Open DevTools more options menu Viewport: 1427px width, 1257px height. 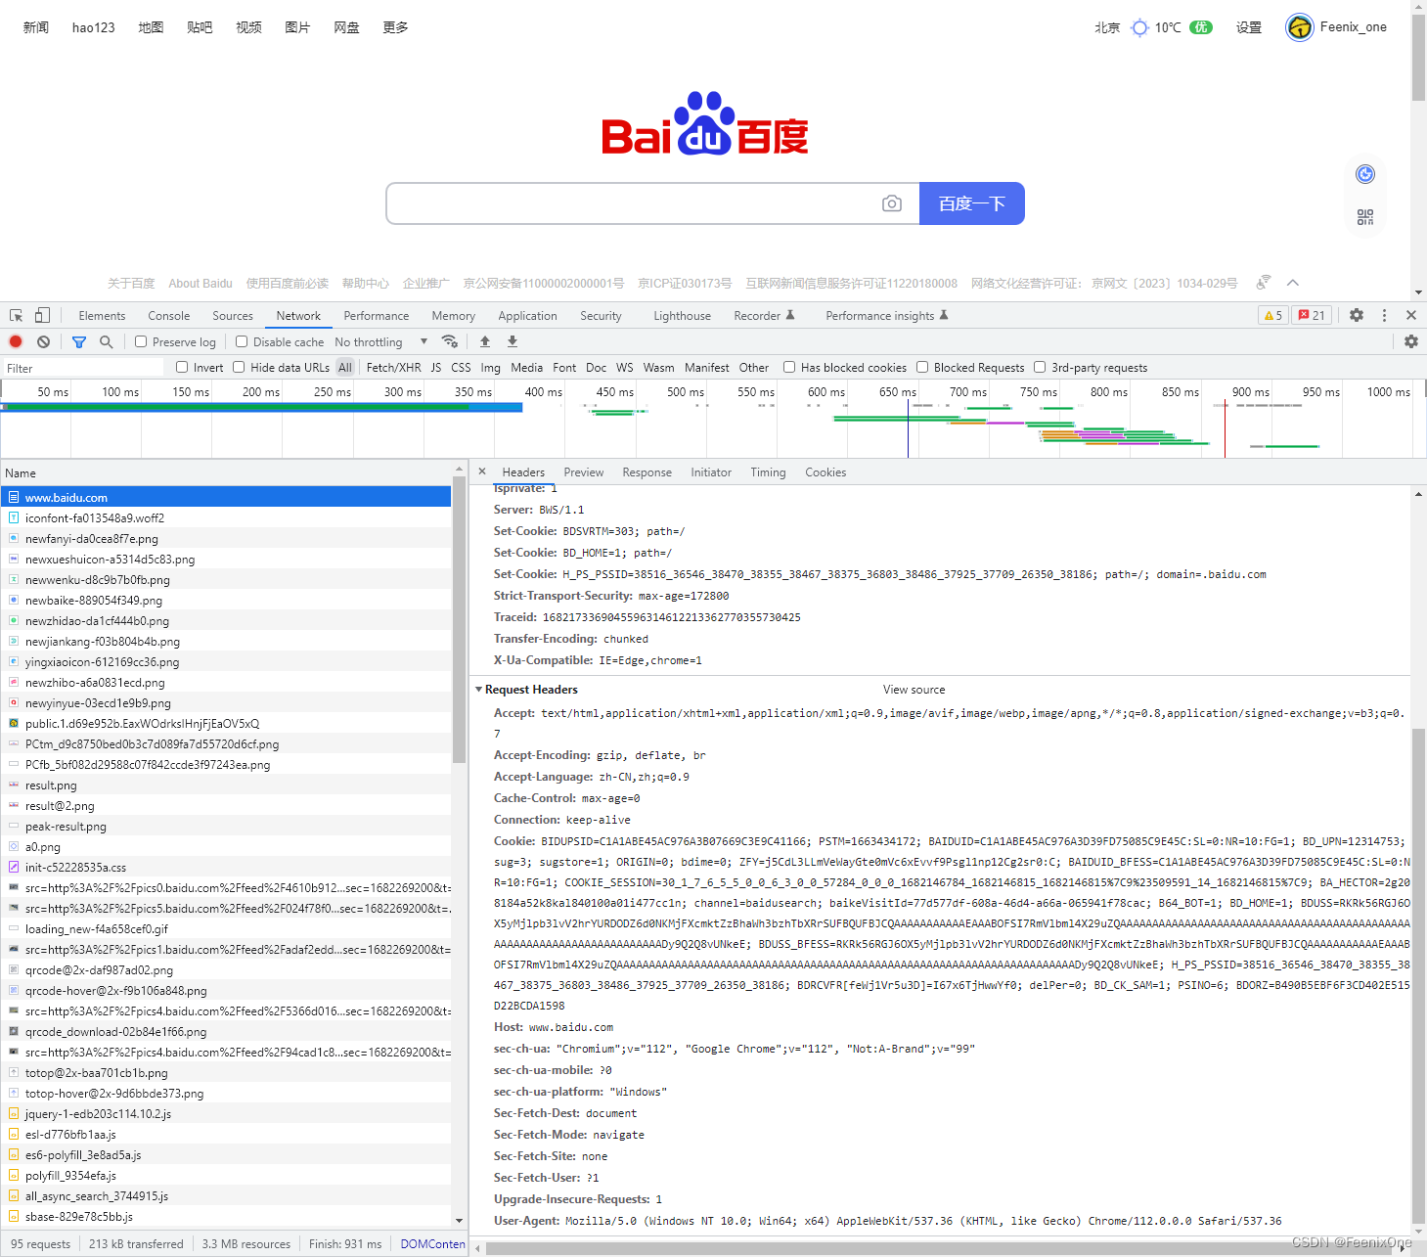pyautogui.click(x=1384, y=315)
